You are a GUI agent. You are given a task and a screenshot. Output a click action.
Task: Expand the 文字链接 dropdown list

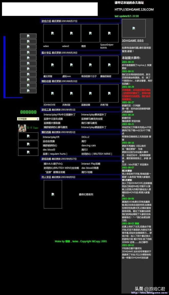point(28,119)
